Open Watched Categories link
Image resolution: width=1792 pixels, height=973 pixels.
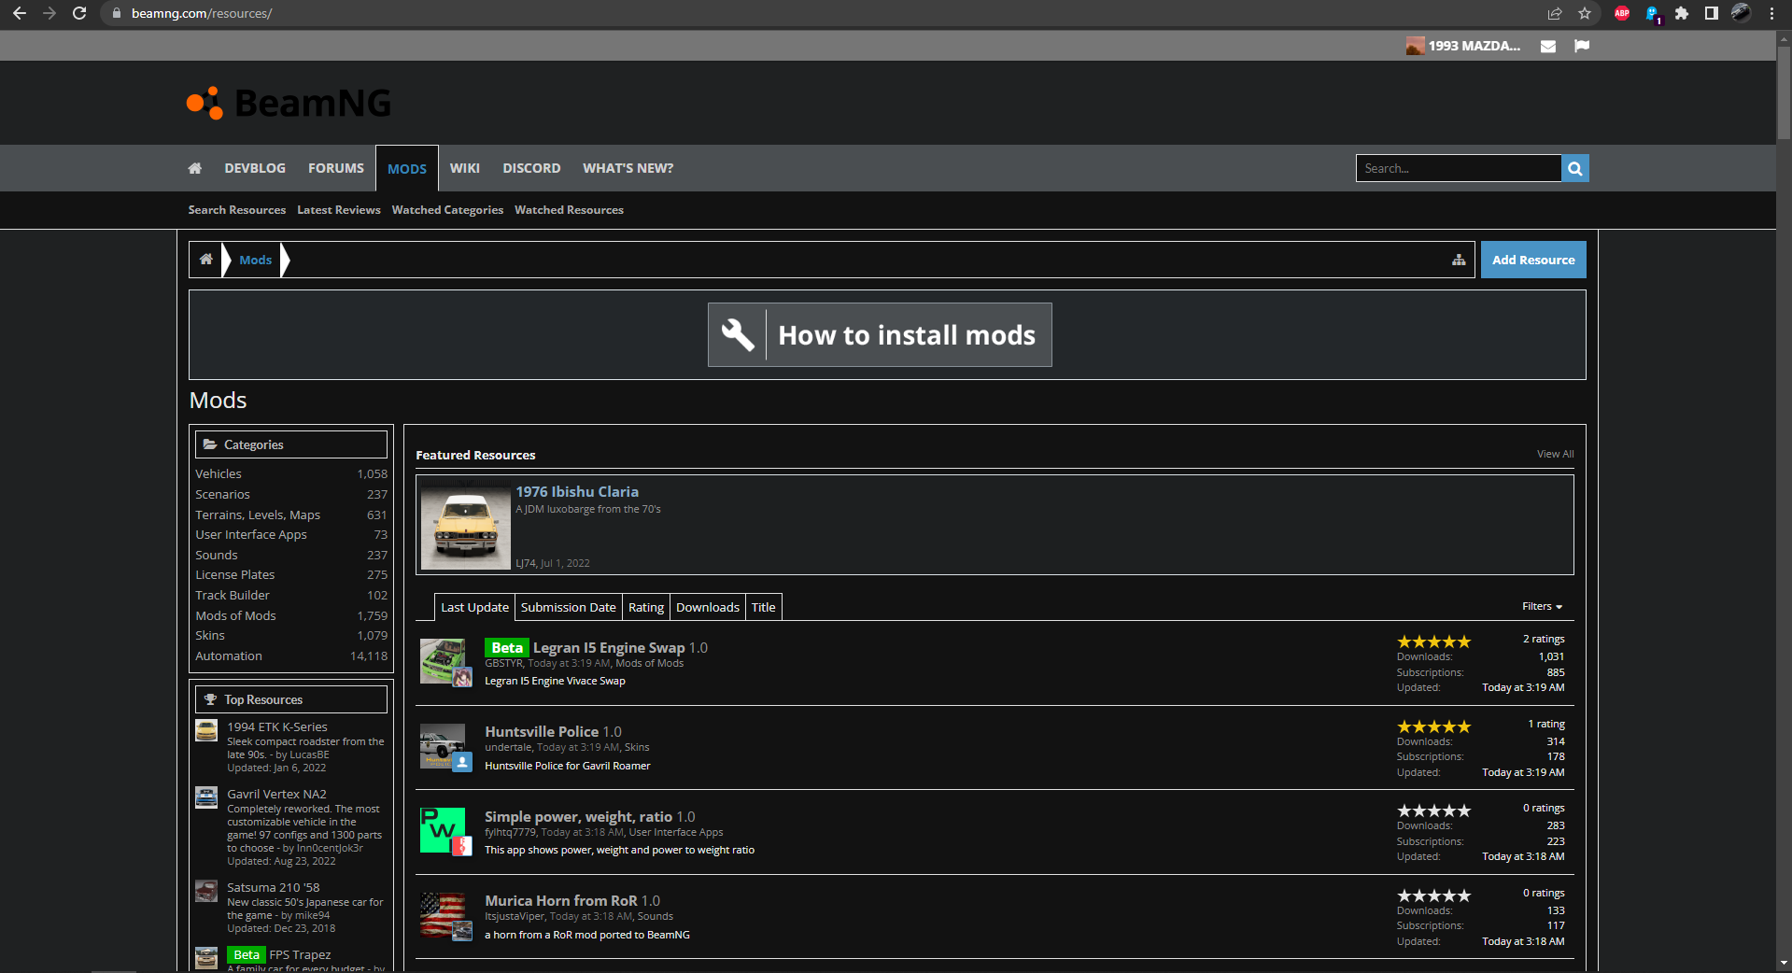pos(447,210)
